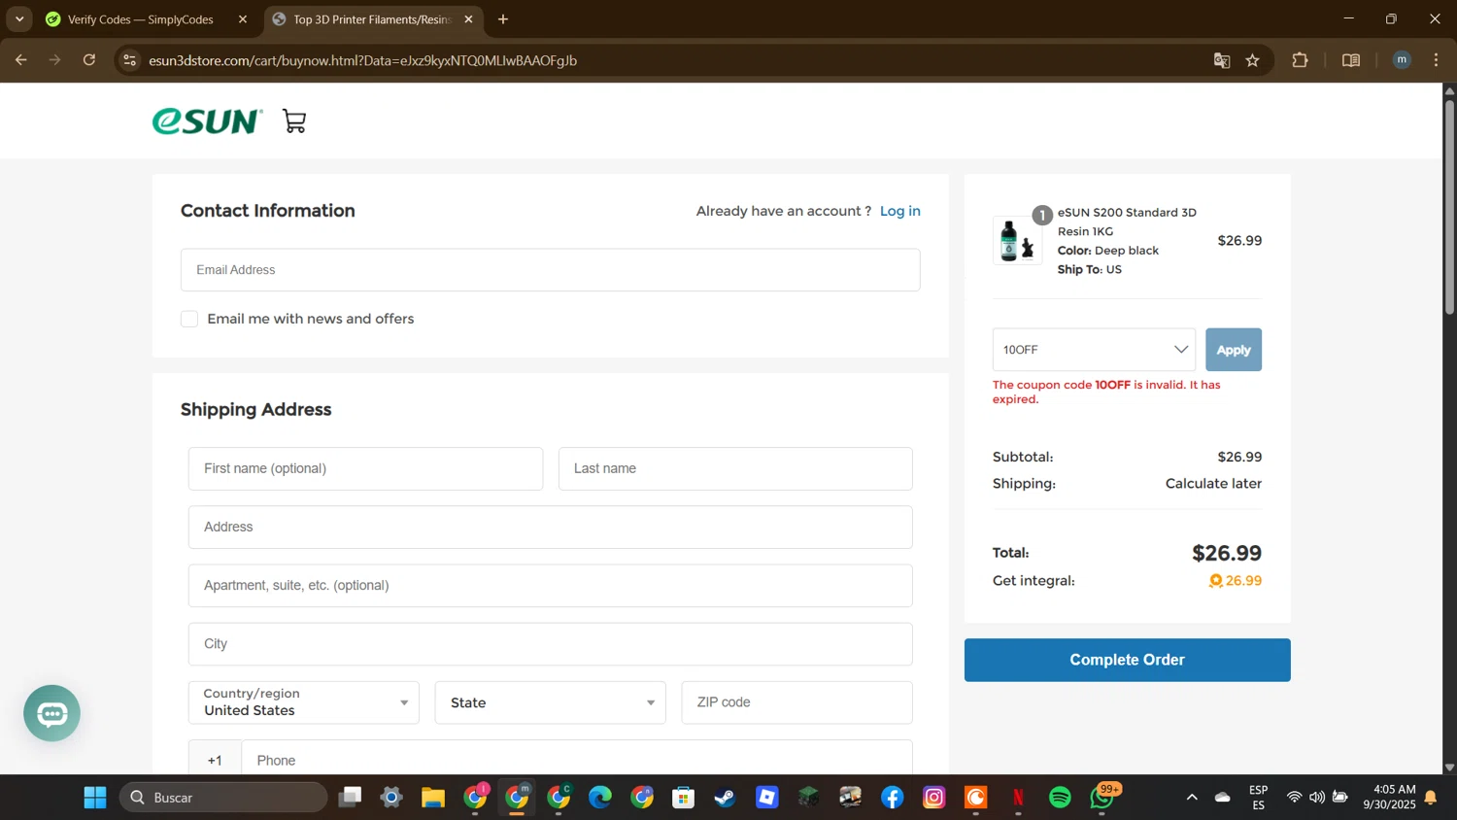
Task: Click the ESP language indicator
Action: [1258, 798]
